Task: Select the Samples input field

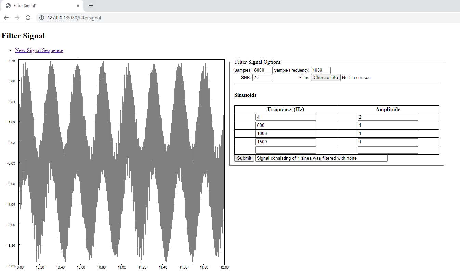Action: coord(262,70)
